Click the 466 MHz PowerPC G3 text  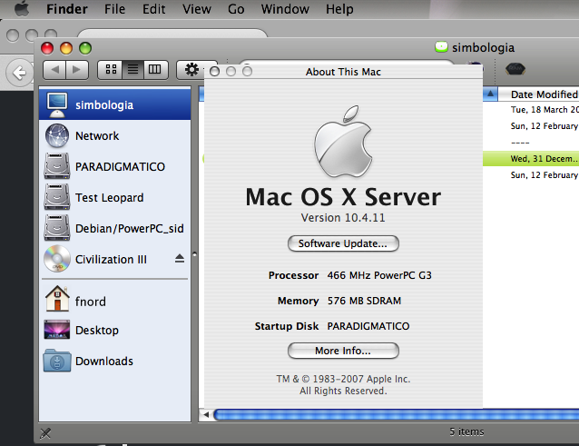coord(379,275)
